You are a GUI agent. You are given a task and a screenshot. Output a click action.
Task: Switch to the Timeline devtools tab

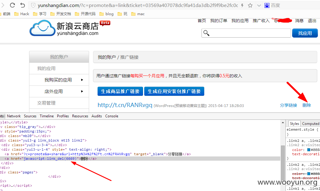pyautogui.click(x=47, y=116)
